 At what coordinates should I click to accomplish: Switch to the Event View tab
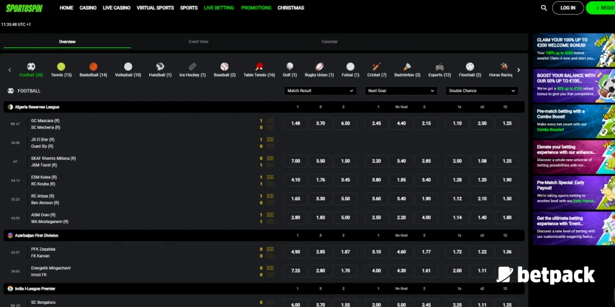click(x=198, y=42)
